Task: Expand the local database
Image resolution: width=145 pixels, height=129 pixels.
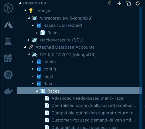Action: [x=32, y=77]
